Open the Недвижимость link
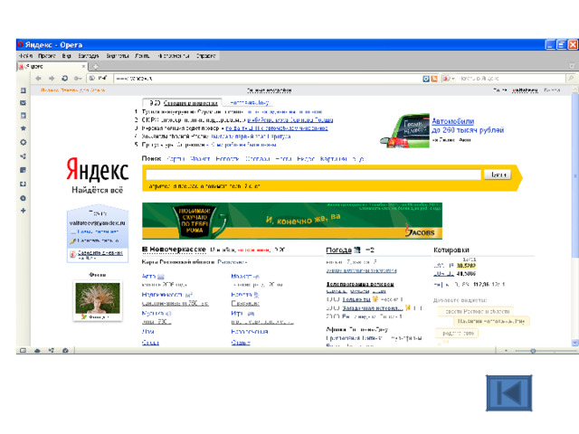 pos(162,295)
